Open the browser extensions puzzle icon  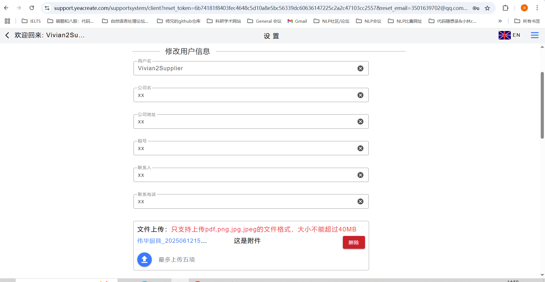point(505,8)
